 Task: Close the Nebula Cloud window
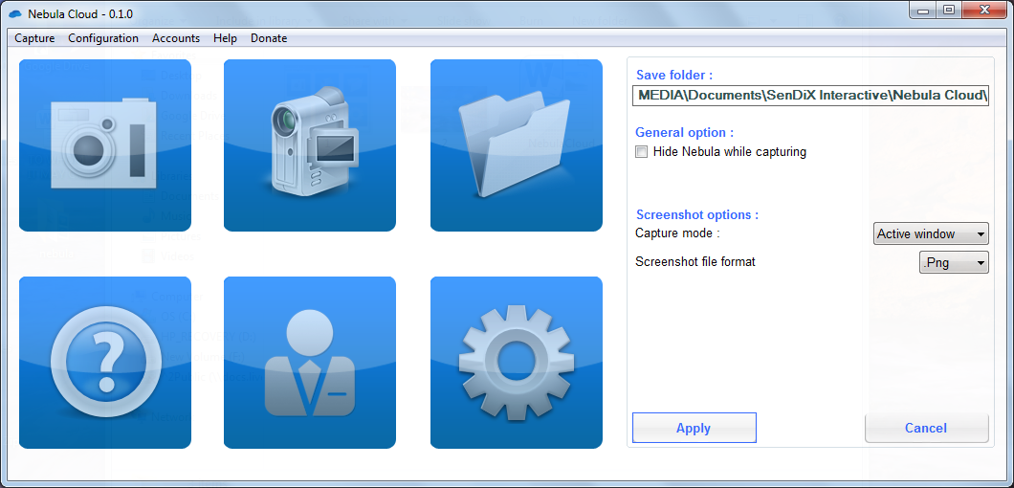pos(985,11)
